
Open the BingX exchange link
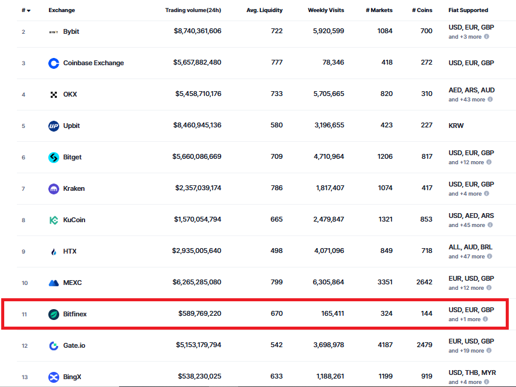pos(72,377)
